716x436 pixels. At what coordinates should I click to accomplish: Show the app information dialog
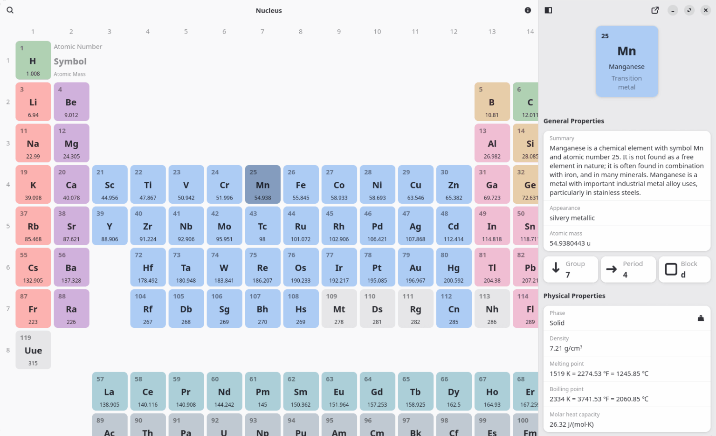pos(527,10)
